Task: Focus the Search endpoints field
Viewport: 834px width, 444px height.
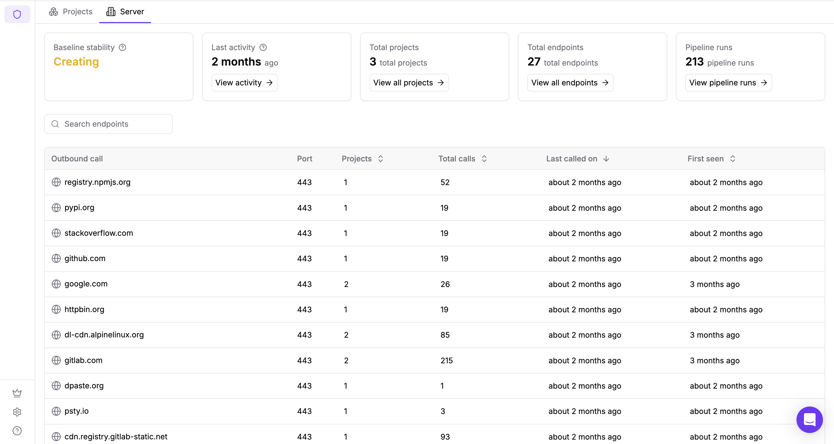Action: pos(108,124)
